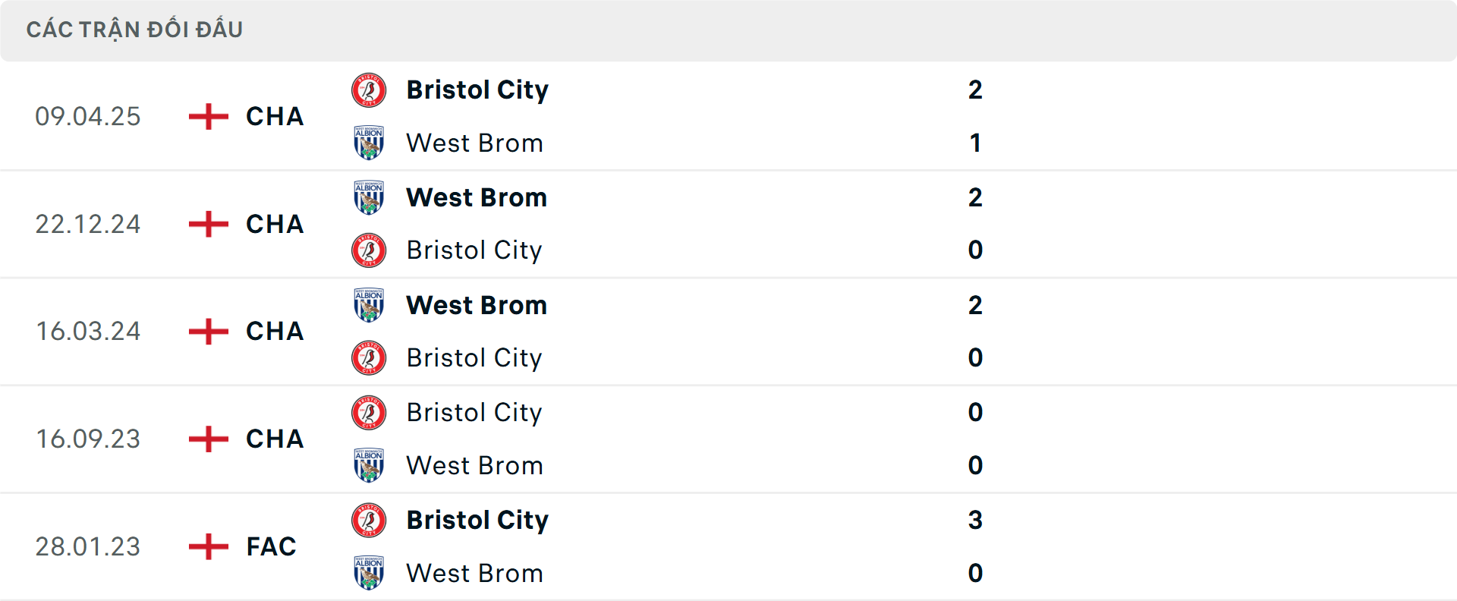Select West Brom in the 22.12.24 result
1457x601 pixels.
477,197
